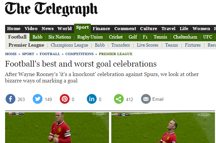View Live Scores page
Image resolution: width=216 pixels, height=143 pixels.
click(148, 45)
